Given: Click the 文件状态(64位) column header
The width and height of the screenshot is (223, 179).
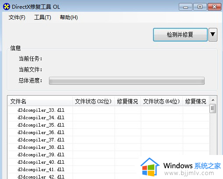Looking at the screenshot, I should coord(161,101).
